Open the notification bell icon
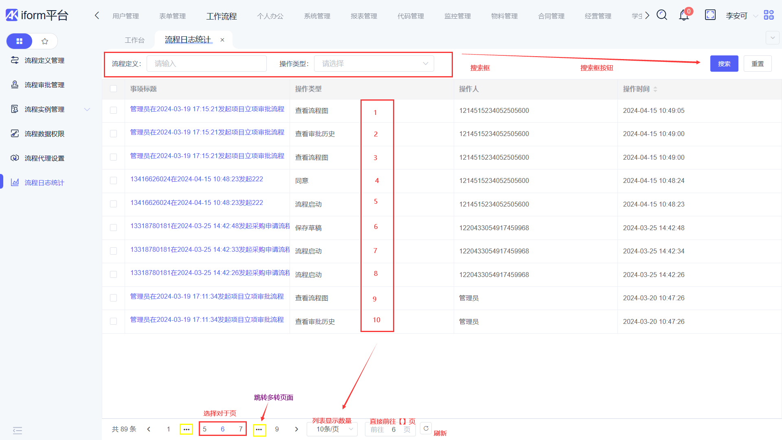This screenshot has width=782, height=440. (x=684, y=15)
